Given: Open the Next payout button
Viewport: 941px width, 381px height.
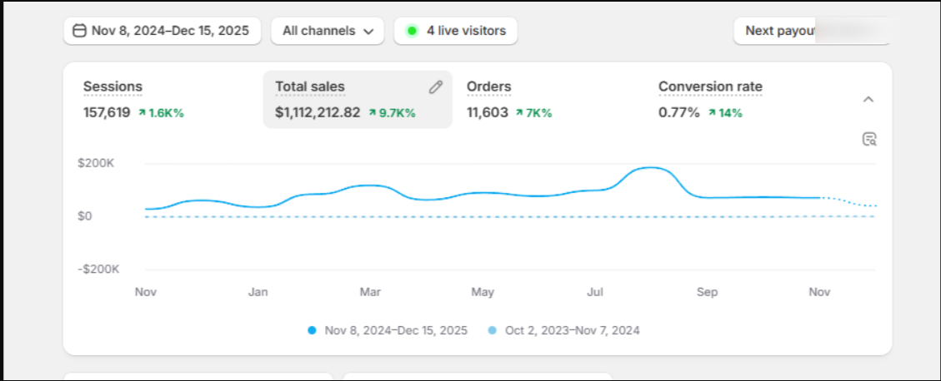Looking at the screenshot, I should (x=812, y=31).
